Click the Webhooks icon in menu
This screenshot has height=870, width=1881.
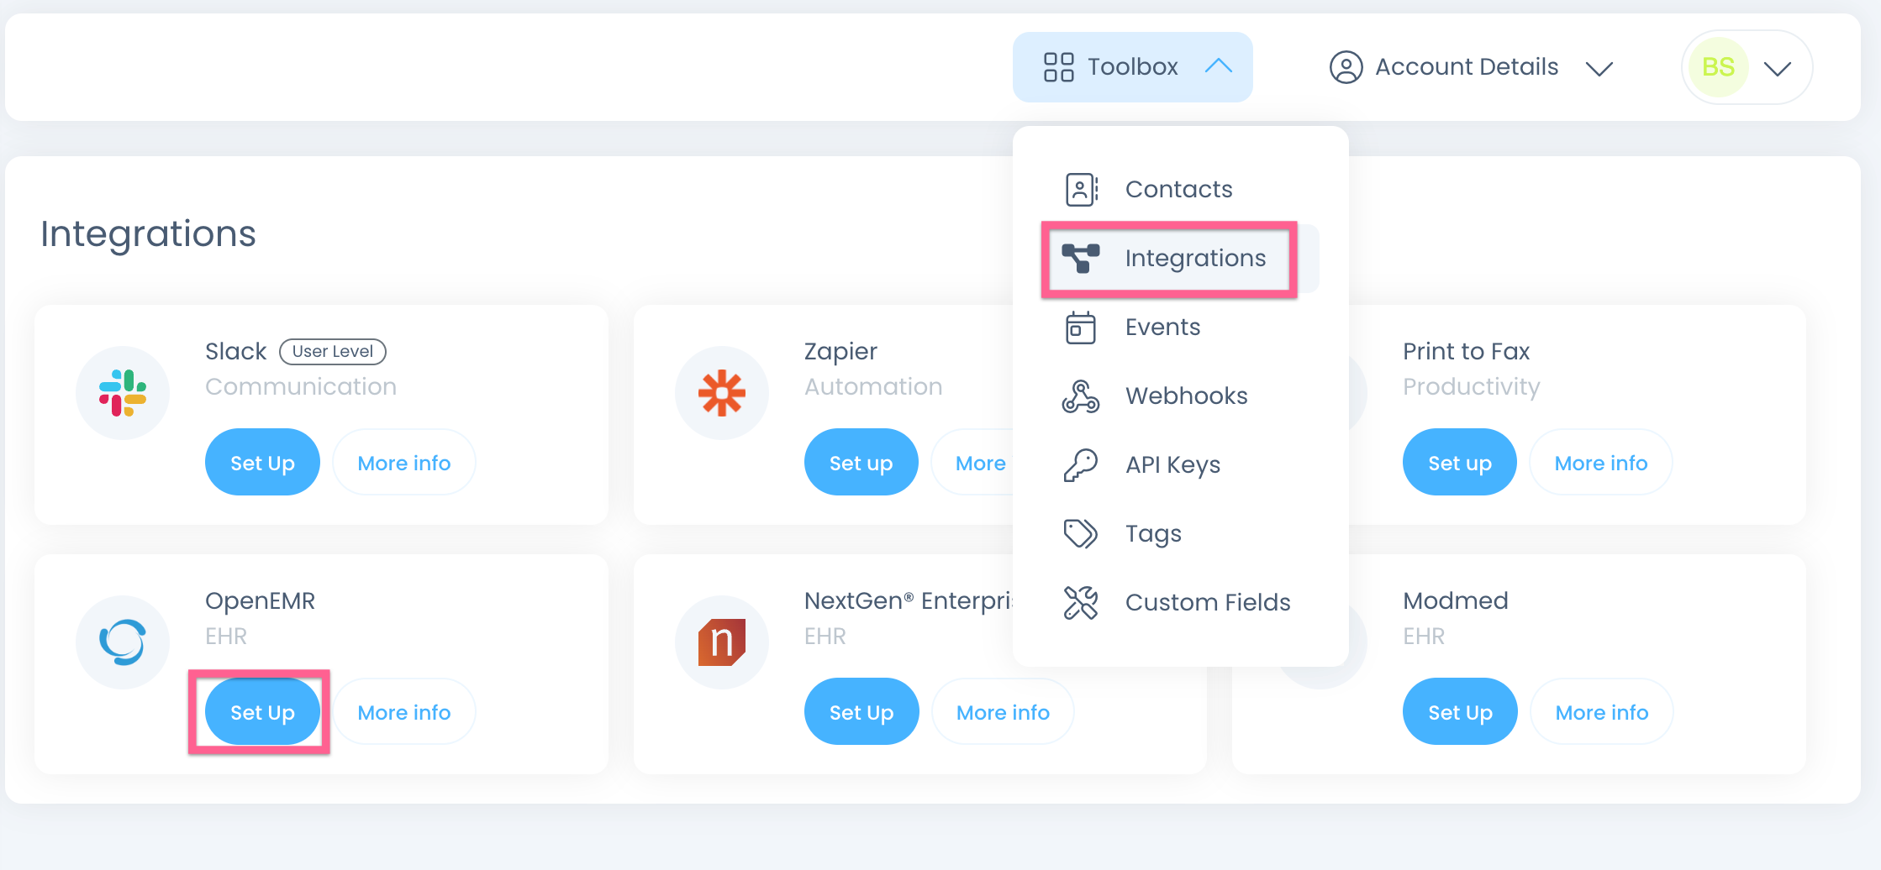coord(1080,396)
